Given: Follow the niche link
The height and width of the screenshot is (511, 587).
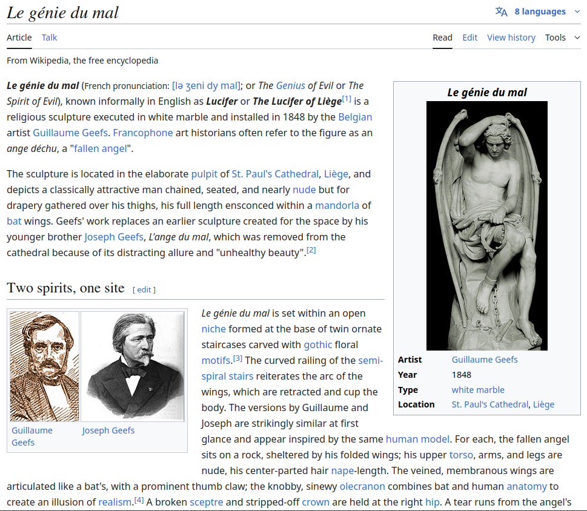Looking at the screenshot, I should point(213,329).
